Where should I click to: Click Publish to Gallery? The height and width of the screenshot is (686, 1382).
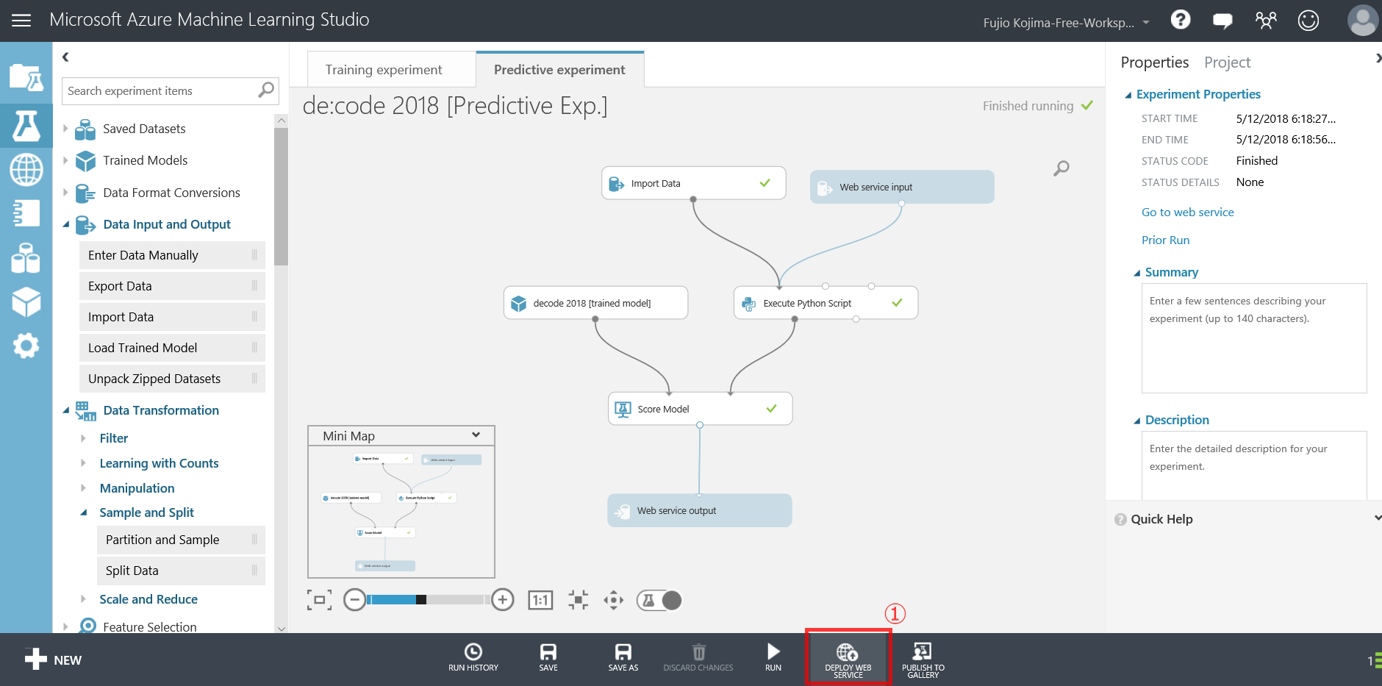923,660
